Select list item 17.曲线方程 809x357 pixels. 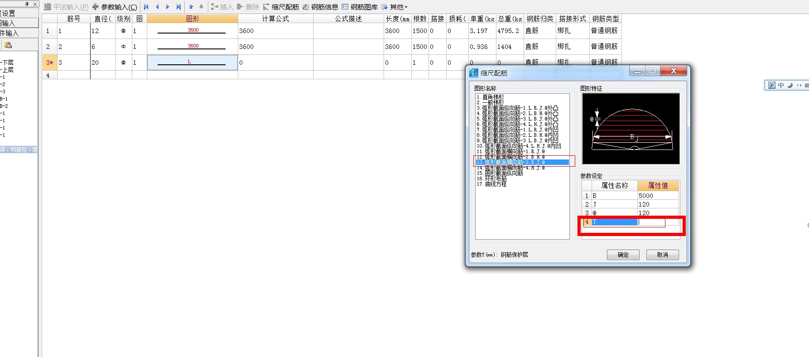(x=491, y=184)
